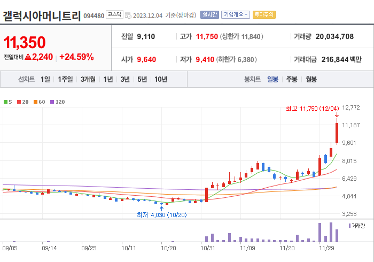Click the 8,015 price axis label
Image resolution: width=374 pixels, height=262 pixels.
(x=349, y=161)
